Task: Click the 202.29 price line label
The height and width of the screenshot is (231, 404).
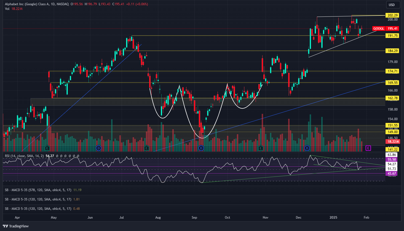Action: point(392,15)
